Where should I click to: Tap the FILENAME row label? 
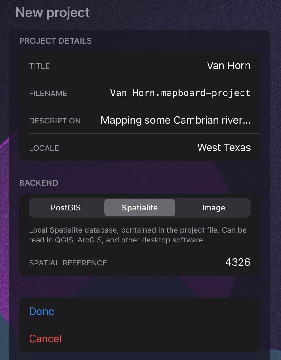pyautogui.click(x=48, y=94)
